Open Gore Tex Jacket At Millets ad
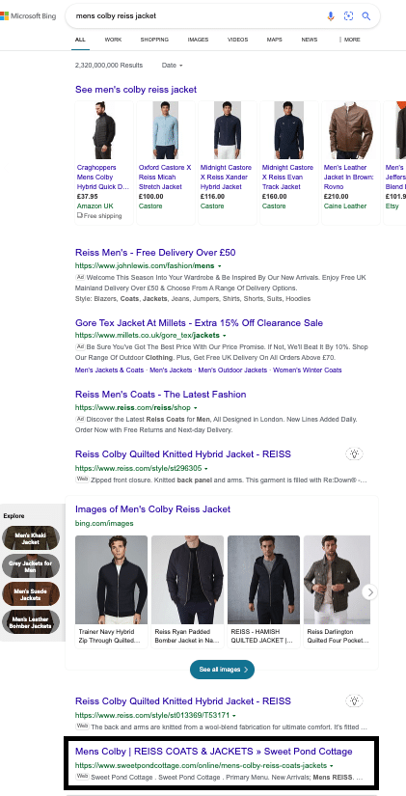The image size is (406, 796). click(199, 323)
